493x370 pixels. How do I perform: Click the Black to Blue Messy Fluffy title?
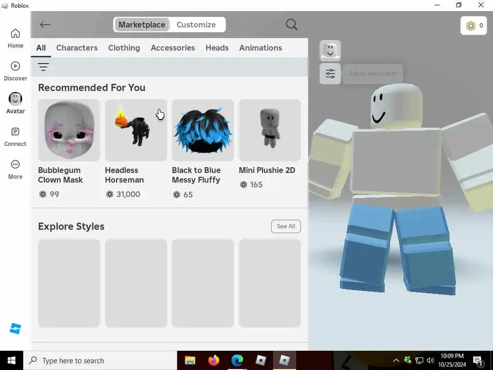196,175
